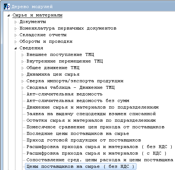
Task: Select the Сведения tree item
Action: 31,48
